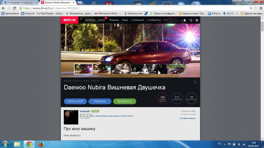The width and height of the screenshot is (264, 148).
Task: Open the Сообщения menu item
Action: [x=138, y=20]
